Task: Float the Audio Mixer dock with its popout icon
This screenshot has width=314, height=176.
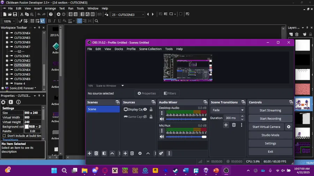Action: point(205,102)
